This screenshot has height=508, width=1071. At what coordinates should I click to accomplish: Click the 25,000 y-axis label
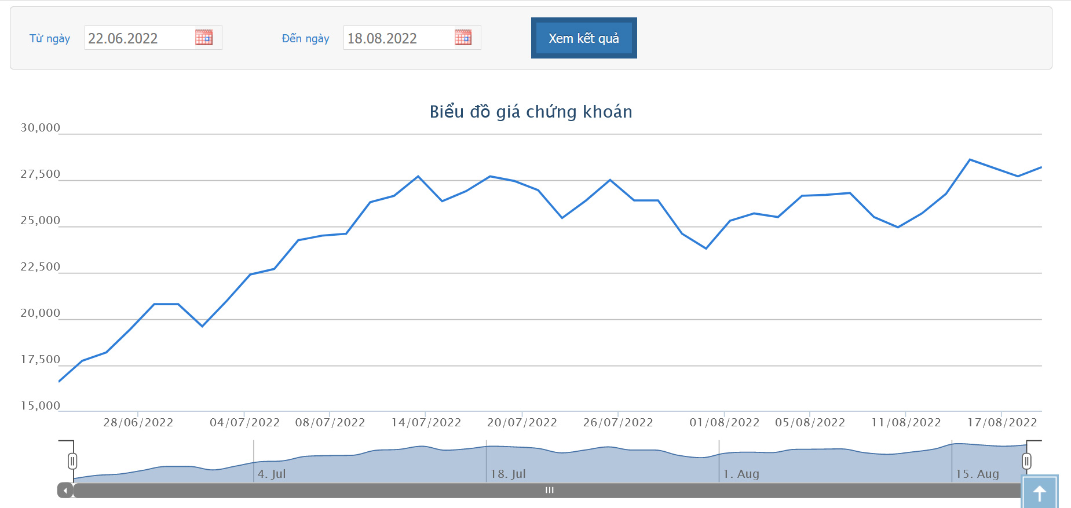pos(40,220)
